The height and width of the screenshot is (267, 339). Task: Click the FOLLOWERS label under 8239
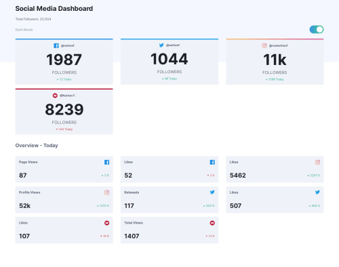64,123
